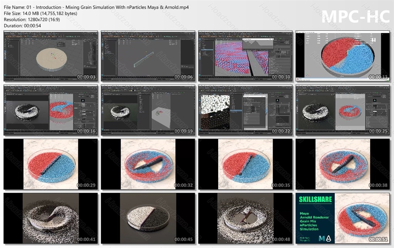Click the dark render stamped 00:00:45
Image resolution: width=394 pixels, height=248 pixels.
148,218
